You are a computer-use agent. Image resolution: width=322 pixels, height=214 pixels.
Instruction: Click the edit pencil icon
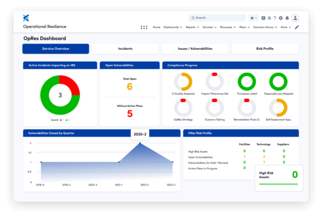click(x=297, y=27)
